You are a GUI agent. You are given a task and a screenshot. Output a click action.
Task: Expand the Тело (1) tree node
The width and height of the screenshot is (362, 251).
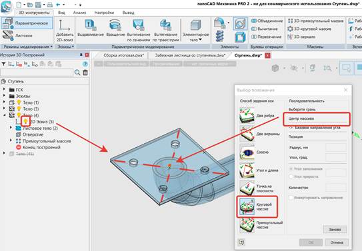click(x=4, y=102)
